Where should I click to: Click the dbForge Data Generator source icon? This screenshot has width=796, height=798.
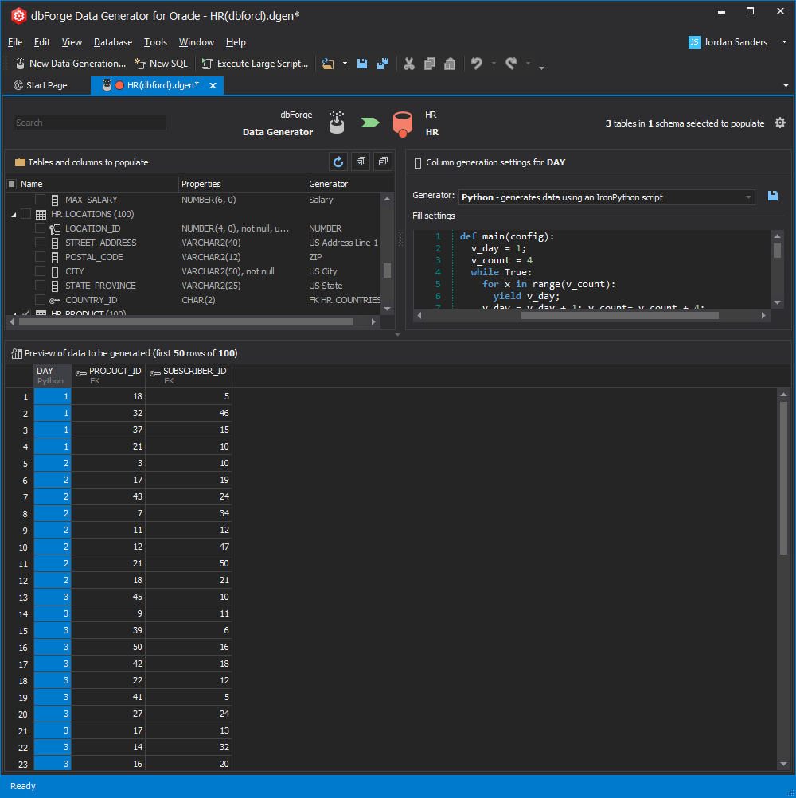337,123
